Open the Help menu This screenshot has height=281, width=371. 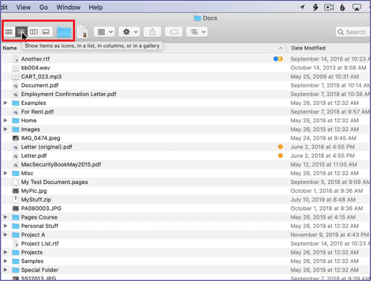point(96,7)
